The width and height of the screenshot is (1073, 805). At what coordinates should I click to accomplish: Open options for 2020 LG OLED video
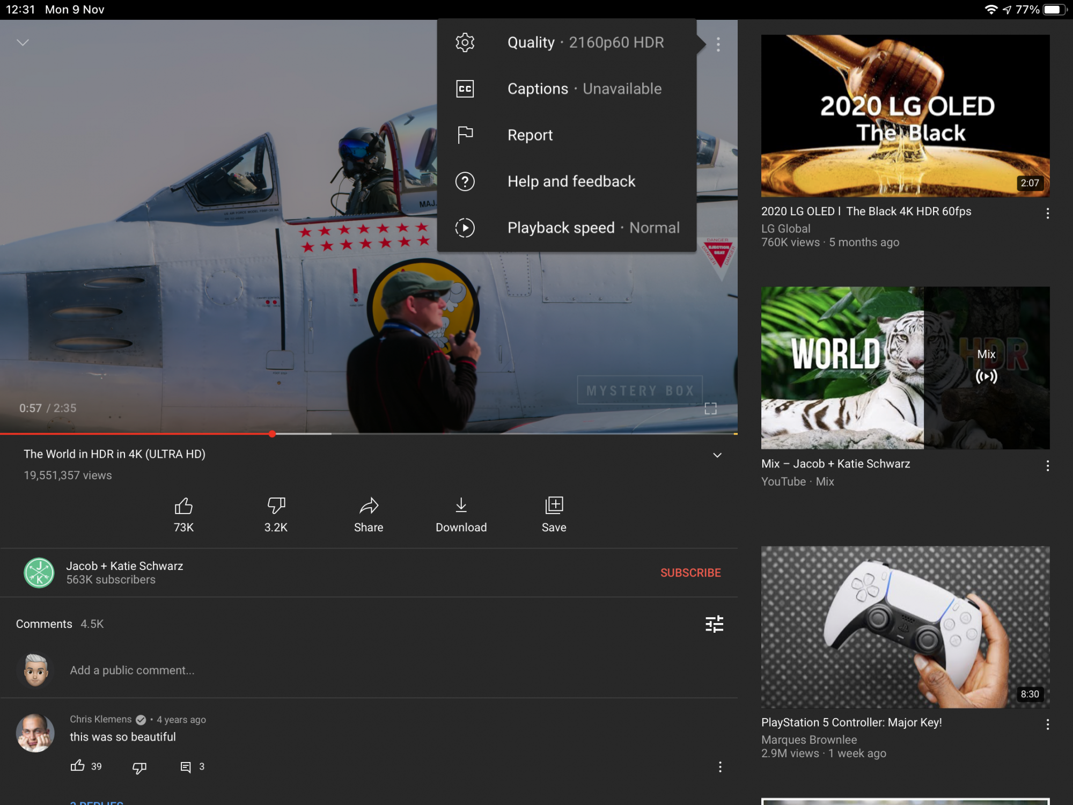(x=1047, y=213)
